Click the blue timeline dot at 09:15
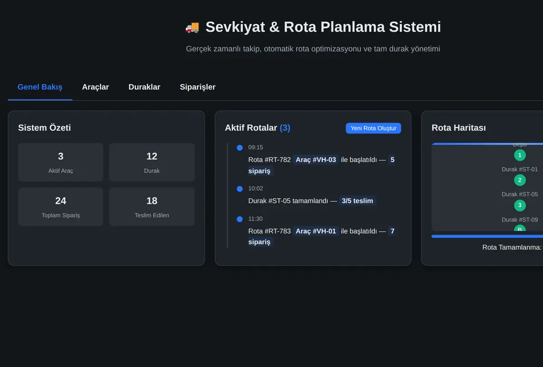The height and width of the screenshot is (367, 543). (x=239, y=148)
